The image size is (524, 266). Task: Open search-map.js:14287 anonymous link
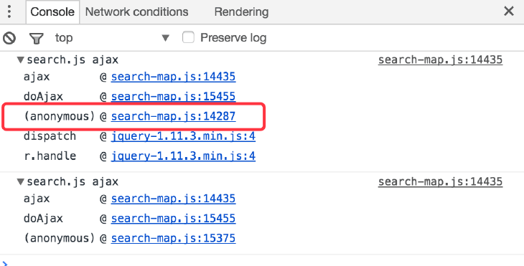click(173, 116)
